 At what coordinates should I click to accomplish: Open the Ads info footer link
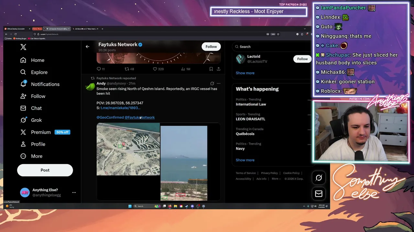coord(261,179)
